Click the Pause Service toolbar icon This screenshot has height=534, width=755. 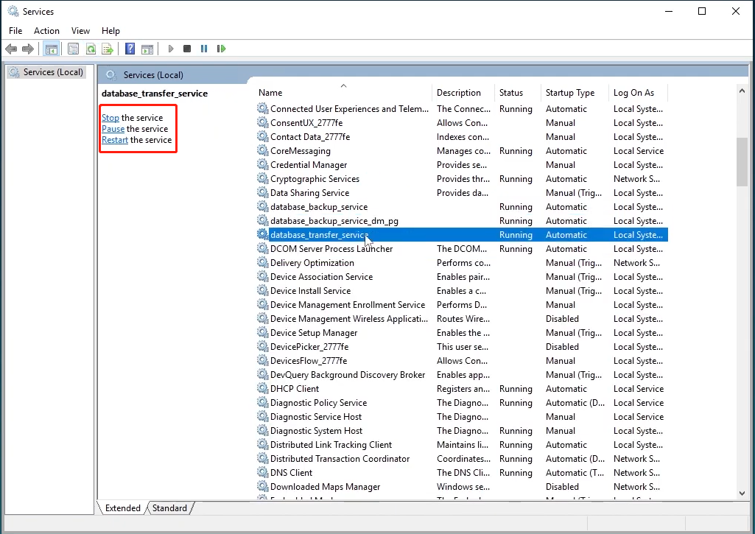(x=204, y=49)
